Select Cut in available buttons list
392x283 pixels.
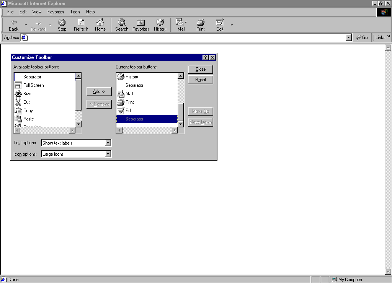pyautogui.click(x=45, y=102)
